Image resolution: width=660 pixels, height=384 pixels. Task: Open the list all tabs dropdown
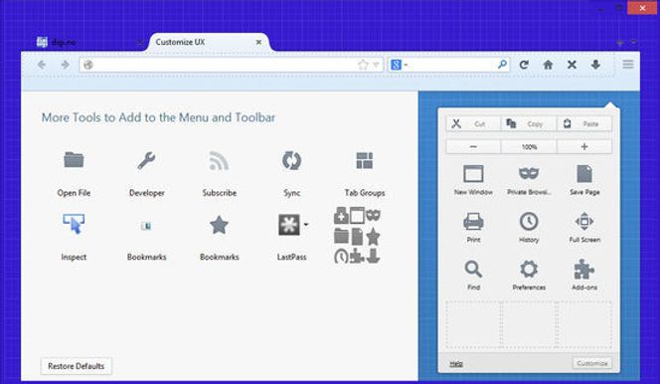[633, 42]
